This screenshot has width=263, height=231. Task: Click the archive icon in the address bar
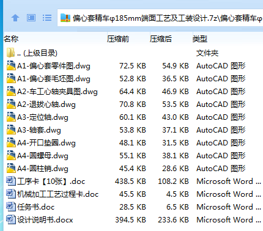(x=65, y=18)
